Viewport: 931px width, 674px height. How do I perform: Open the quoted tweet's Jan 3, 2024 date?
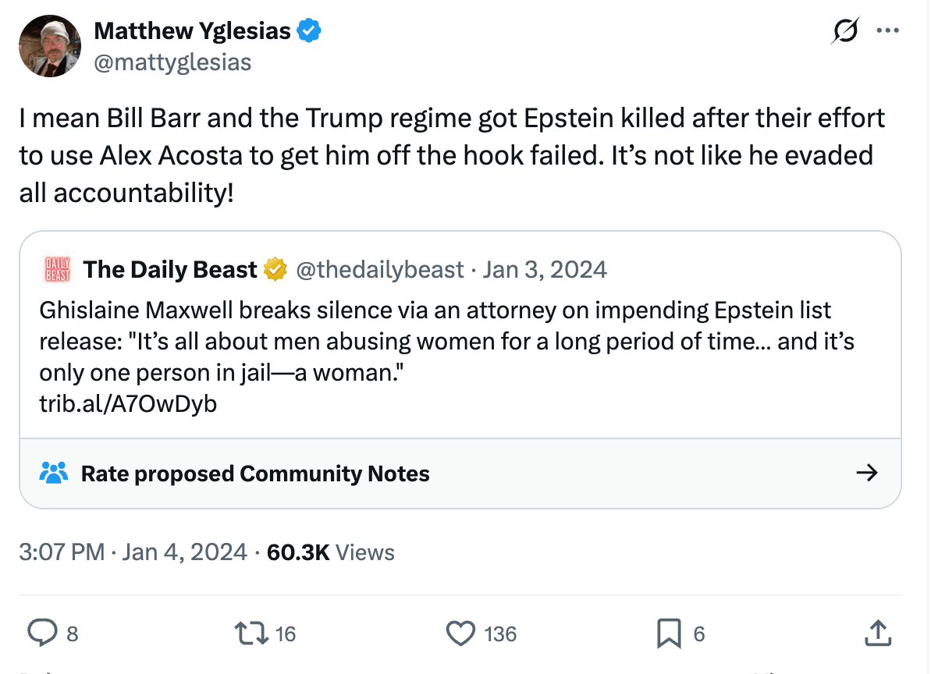[x=545, y=270]
